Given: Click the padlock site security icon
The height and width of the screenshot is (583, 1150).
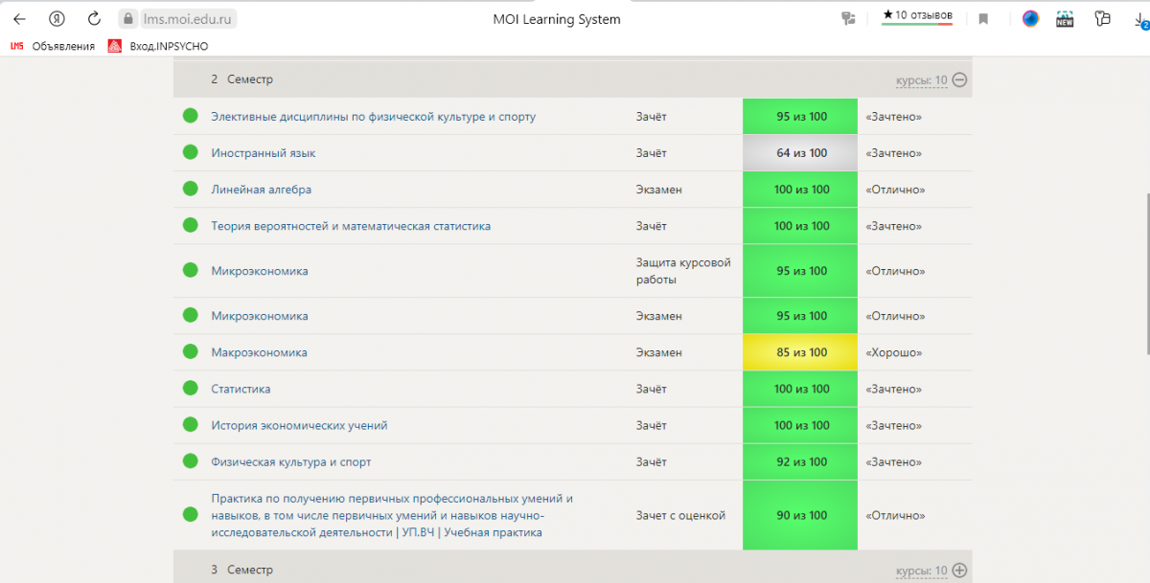Looking at the screenshot, I should point(129,19).
